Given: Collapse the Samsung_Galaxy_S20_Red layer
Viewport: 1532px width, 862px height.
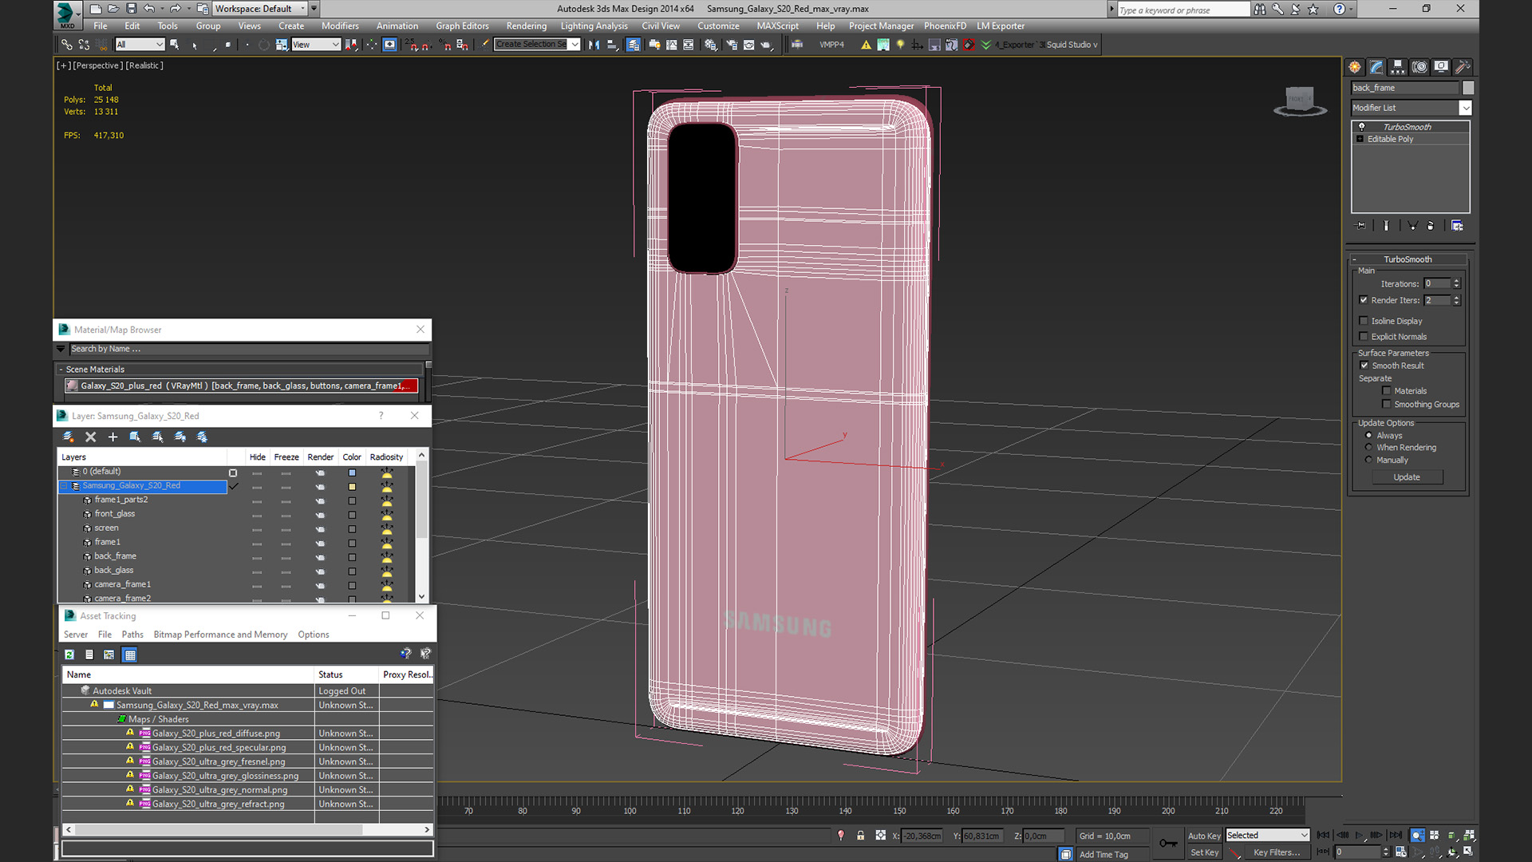Looking at the screenshot, I should point(65,486).
